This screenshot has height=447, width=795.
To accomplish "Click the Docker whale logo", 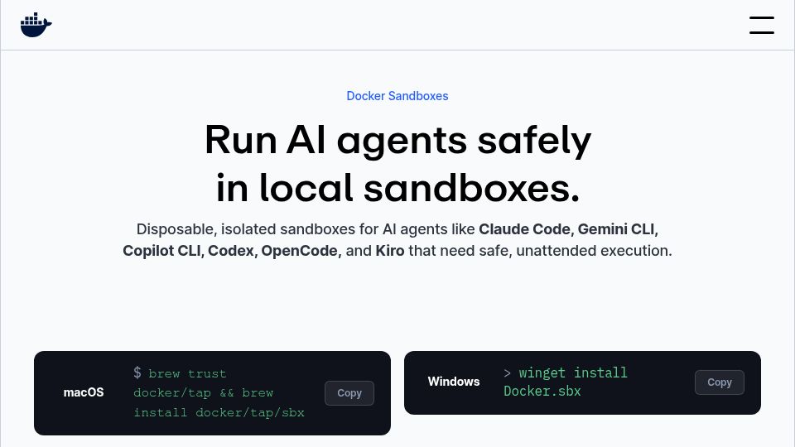I will pyautogui.click(x=36, y=25).
